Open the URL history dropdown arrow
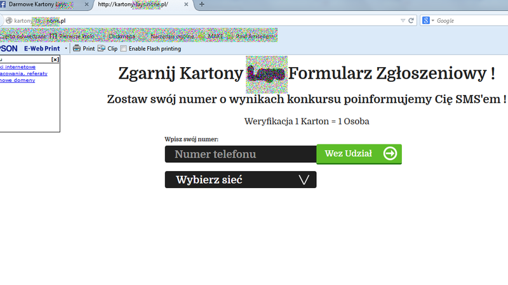508x285 pixels. (x=403, y=21)
